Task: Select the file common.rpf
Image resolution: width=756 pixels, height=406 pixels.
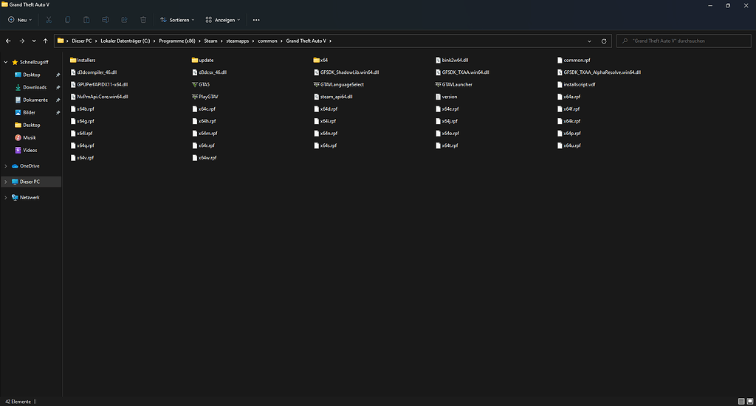Action: [574, 61]
